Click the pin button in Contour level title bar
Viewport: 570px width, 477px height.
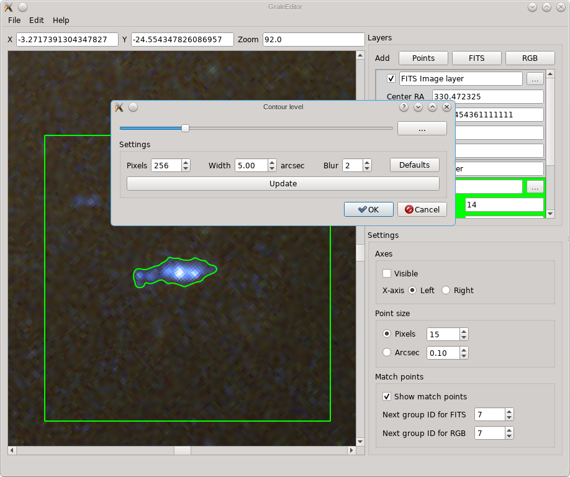(x=133, y=107)
